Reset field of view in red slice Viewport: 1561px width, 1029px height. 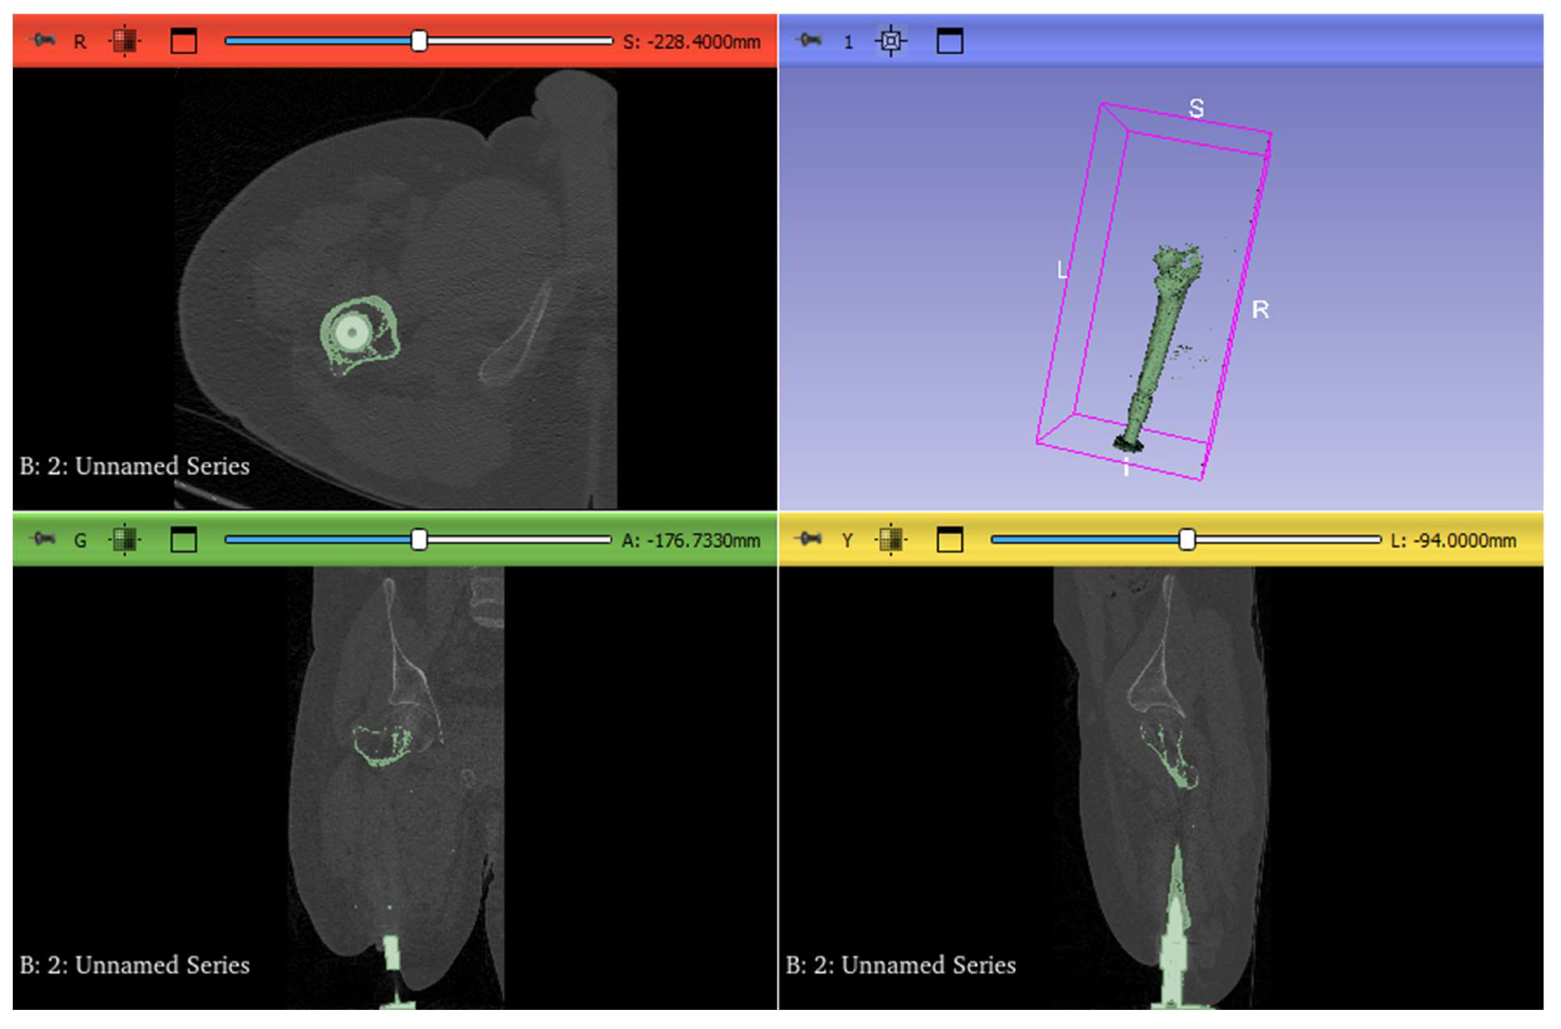(124, 41)
